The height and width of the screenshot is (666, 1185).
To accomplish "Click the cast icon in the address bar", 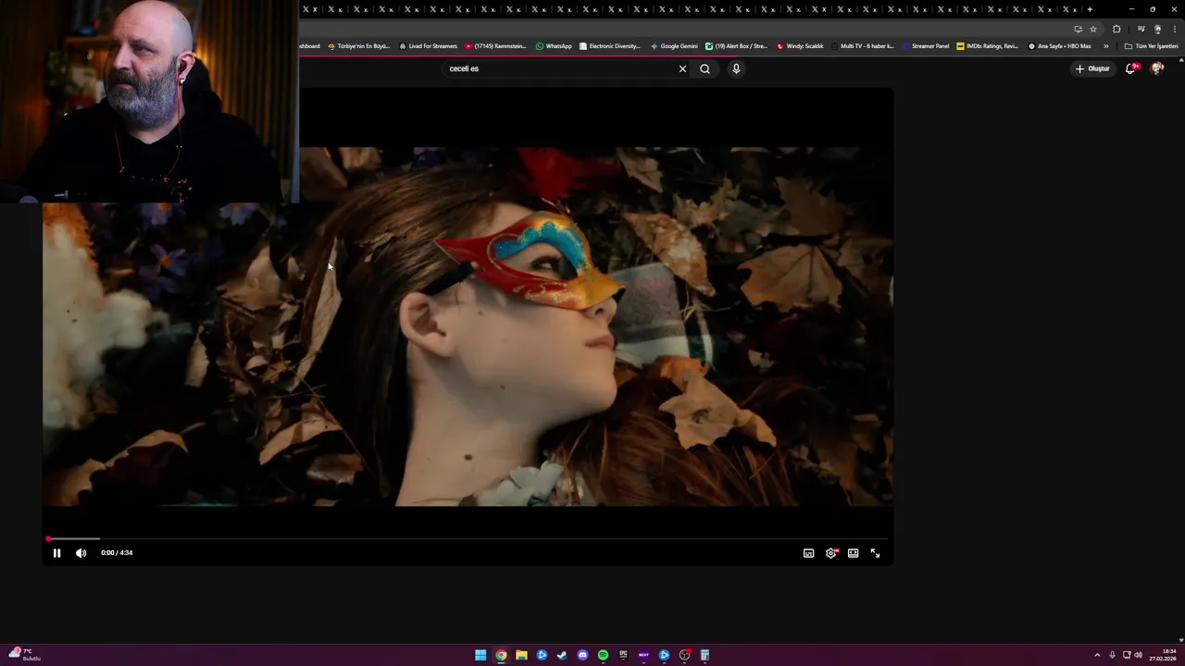I will pos(1078,29).
